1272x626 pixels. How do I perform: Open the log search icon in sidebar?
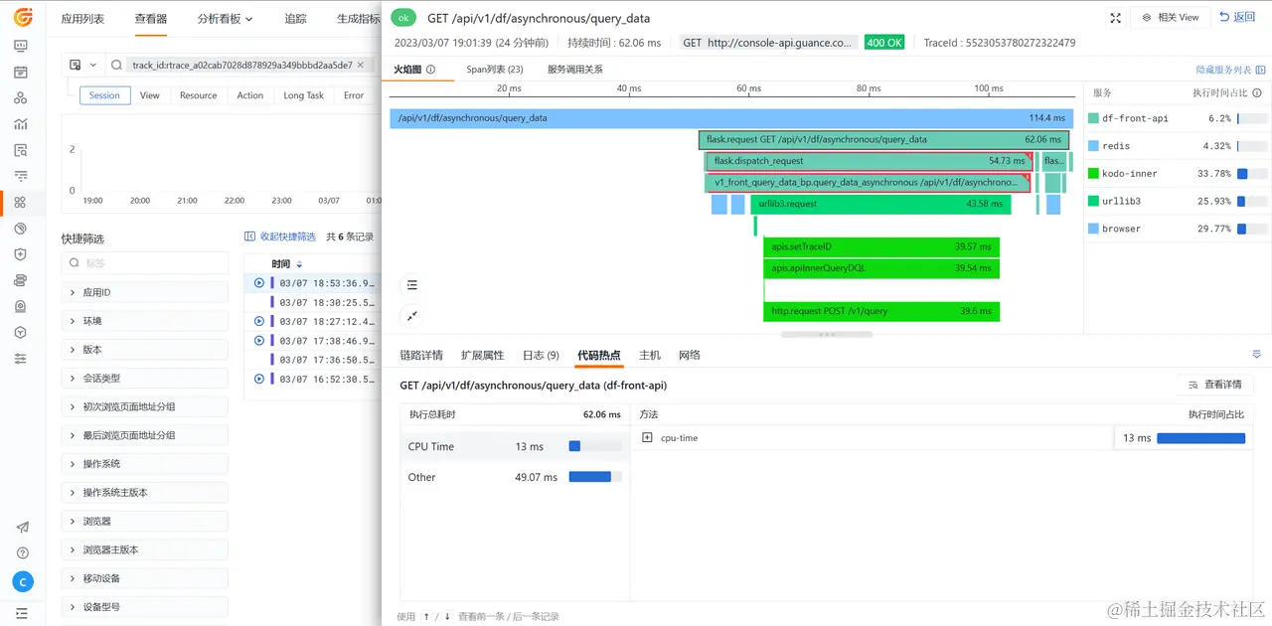21,150
